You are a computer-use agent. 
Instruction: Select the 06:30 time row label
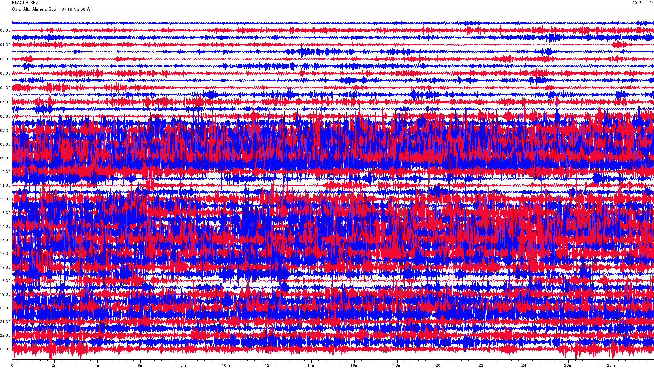tap(5, 117)
